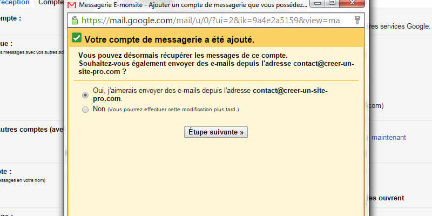Click '(Vous pourrez effectuer cette modification plus tard.)' note
This screenshot has height=216, width=432.
173,110
